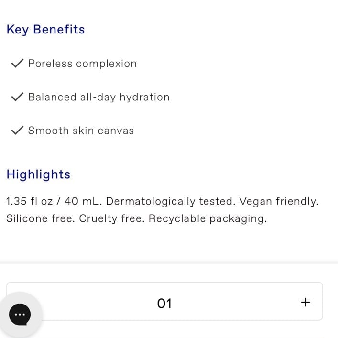The image size is (338, 338).
Task: Click the checkmark beside Poreless complexion
Action: pyautogui.click(x=17, y=64)
